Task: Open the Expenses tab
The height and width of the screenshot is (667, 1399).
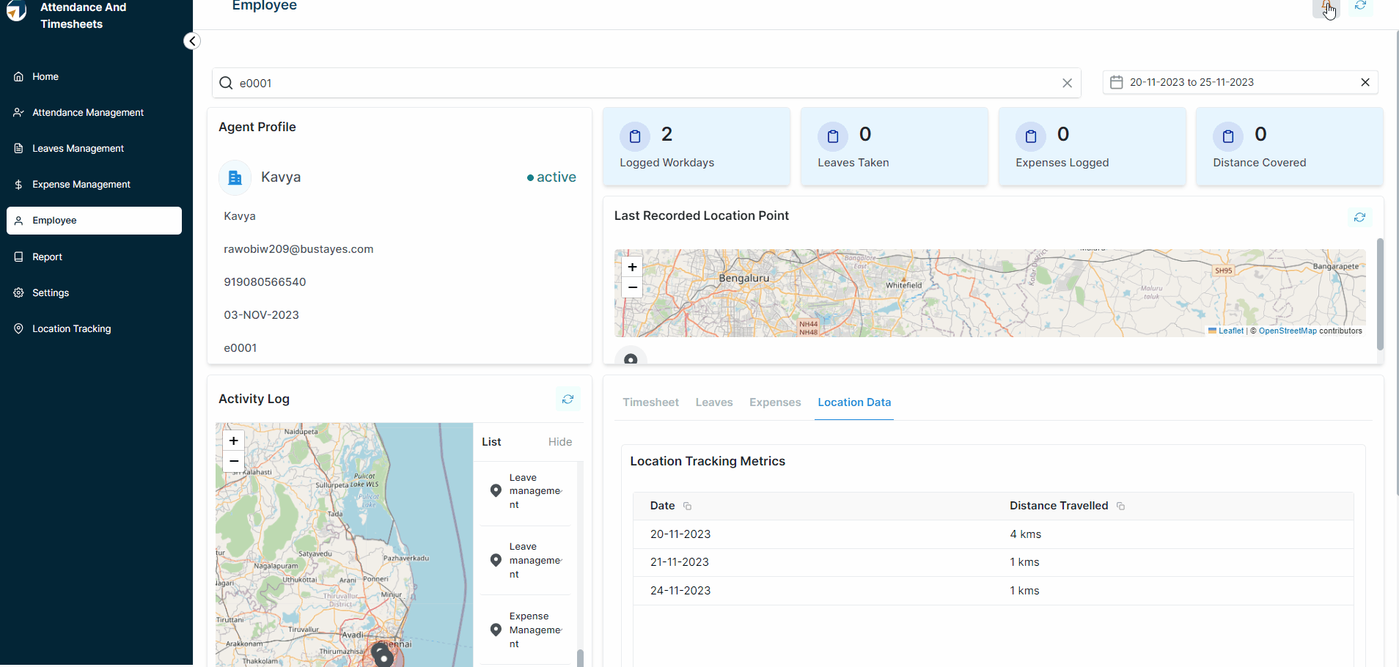Action: (774, 402)
